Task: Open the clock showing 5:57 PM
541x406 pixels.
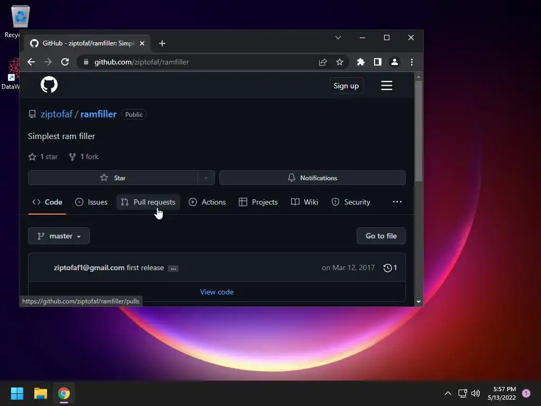Action: tap(502, 393)
